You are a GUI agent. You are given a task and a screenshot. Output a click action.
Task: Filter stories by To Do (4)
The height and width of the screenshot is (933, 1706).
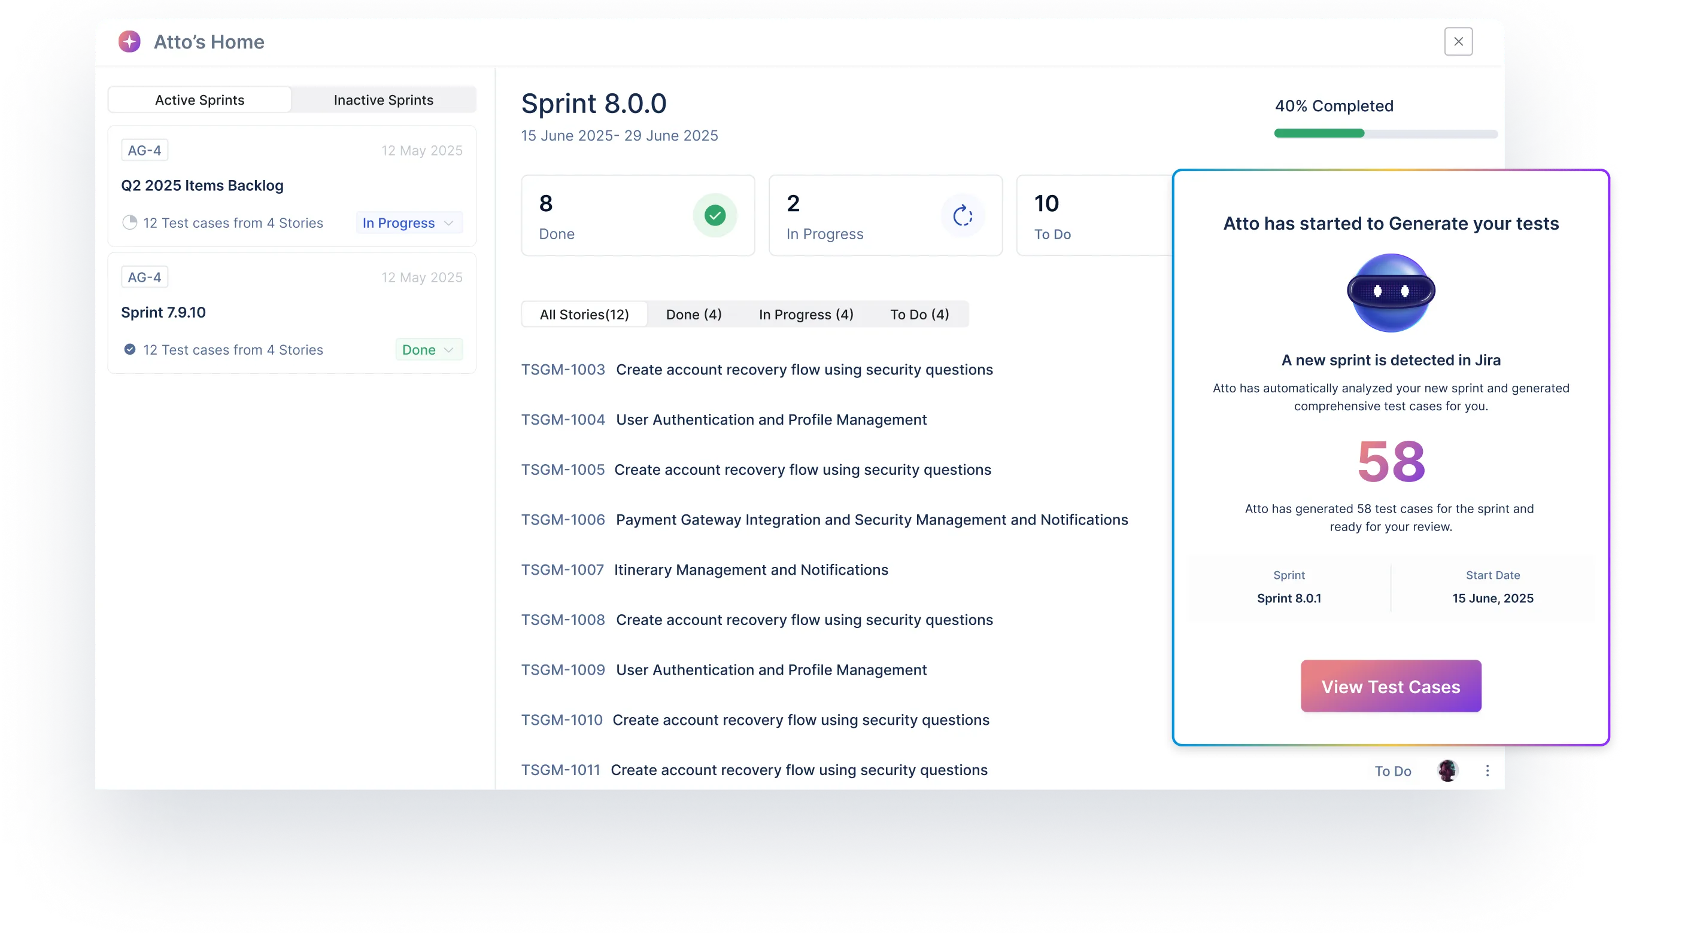coord(919,313)
